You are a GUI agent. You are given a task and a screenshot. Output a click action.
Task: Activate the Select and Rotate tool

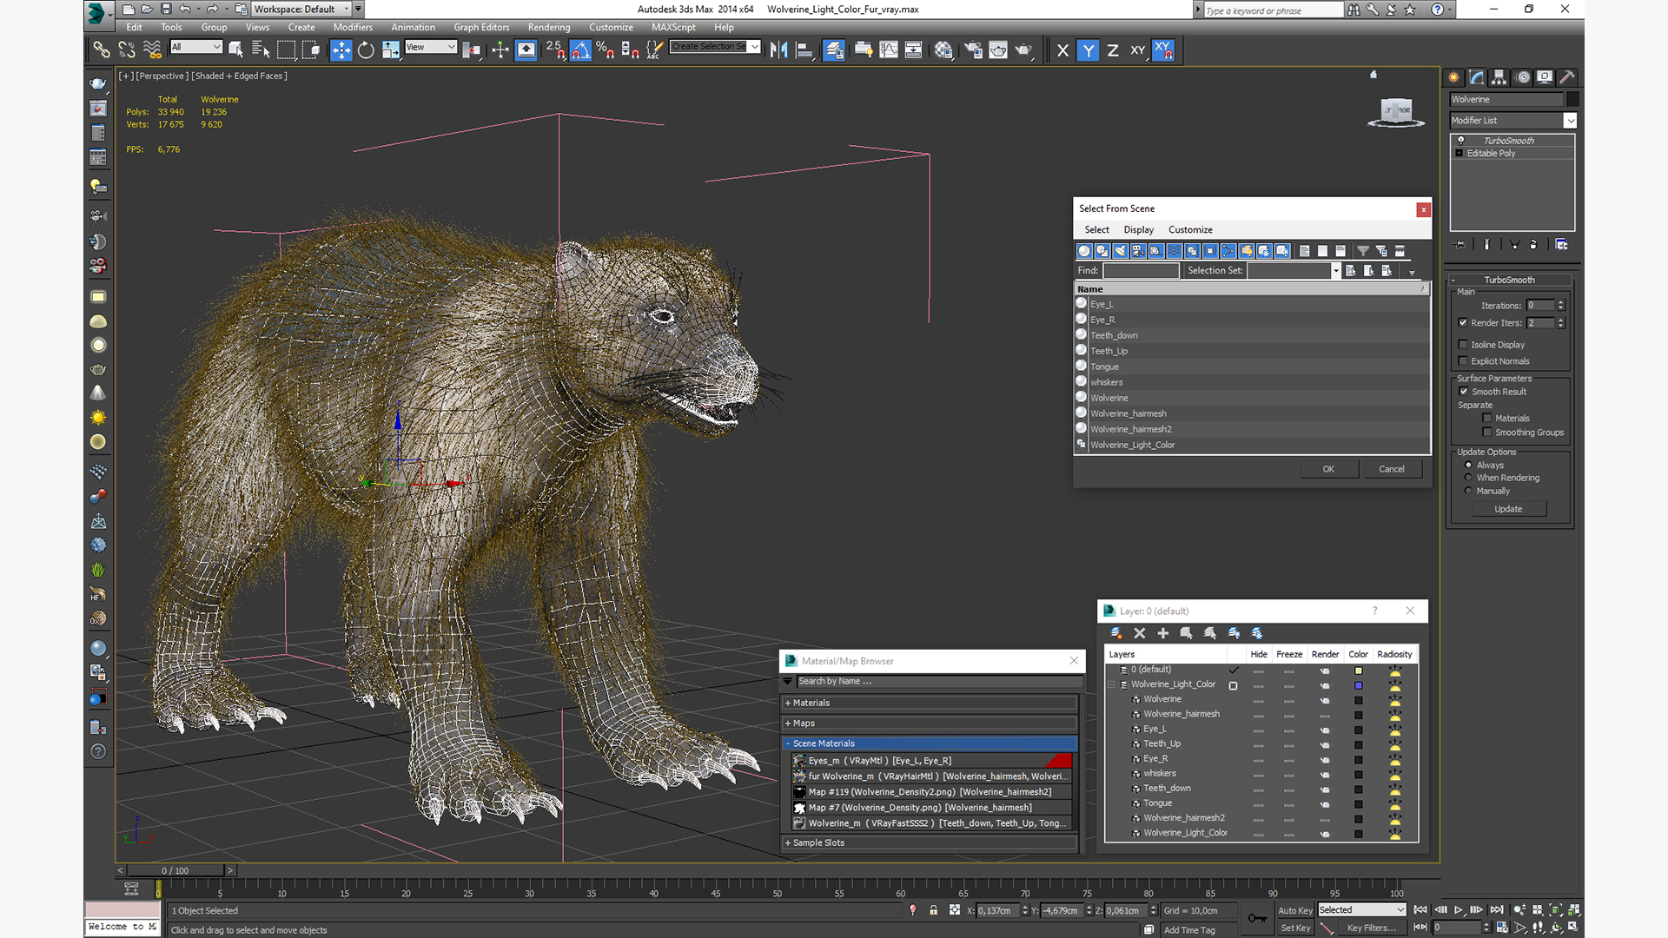(366, 50)
